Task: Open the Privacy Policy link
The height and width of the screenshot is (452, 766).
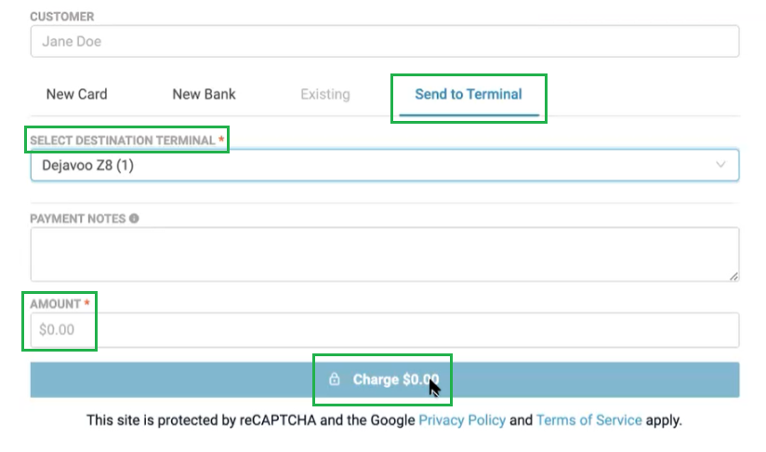Action: pyautogui.click(x=462, y=419)
